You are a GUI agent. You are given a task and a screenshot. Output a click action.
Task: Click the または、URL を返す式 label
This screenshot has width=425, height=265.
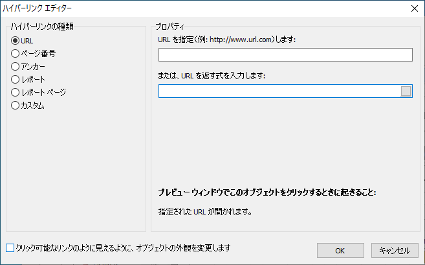pyautogui.click(x=212, y=75)
